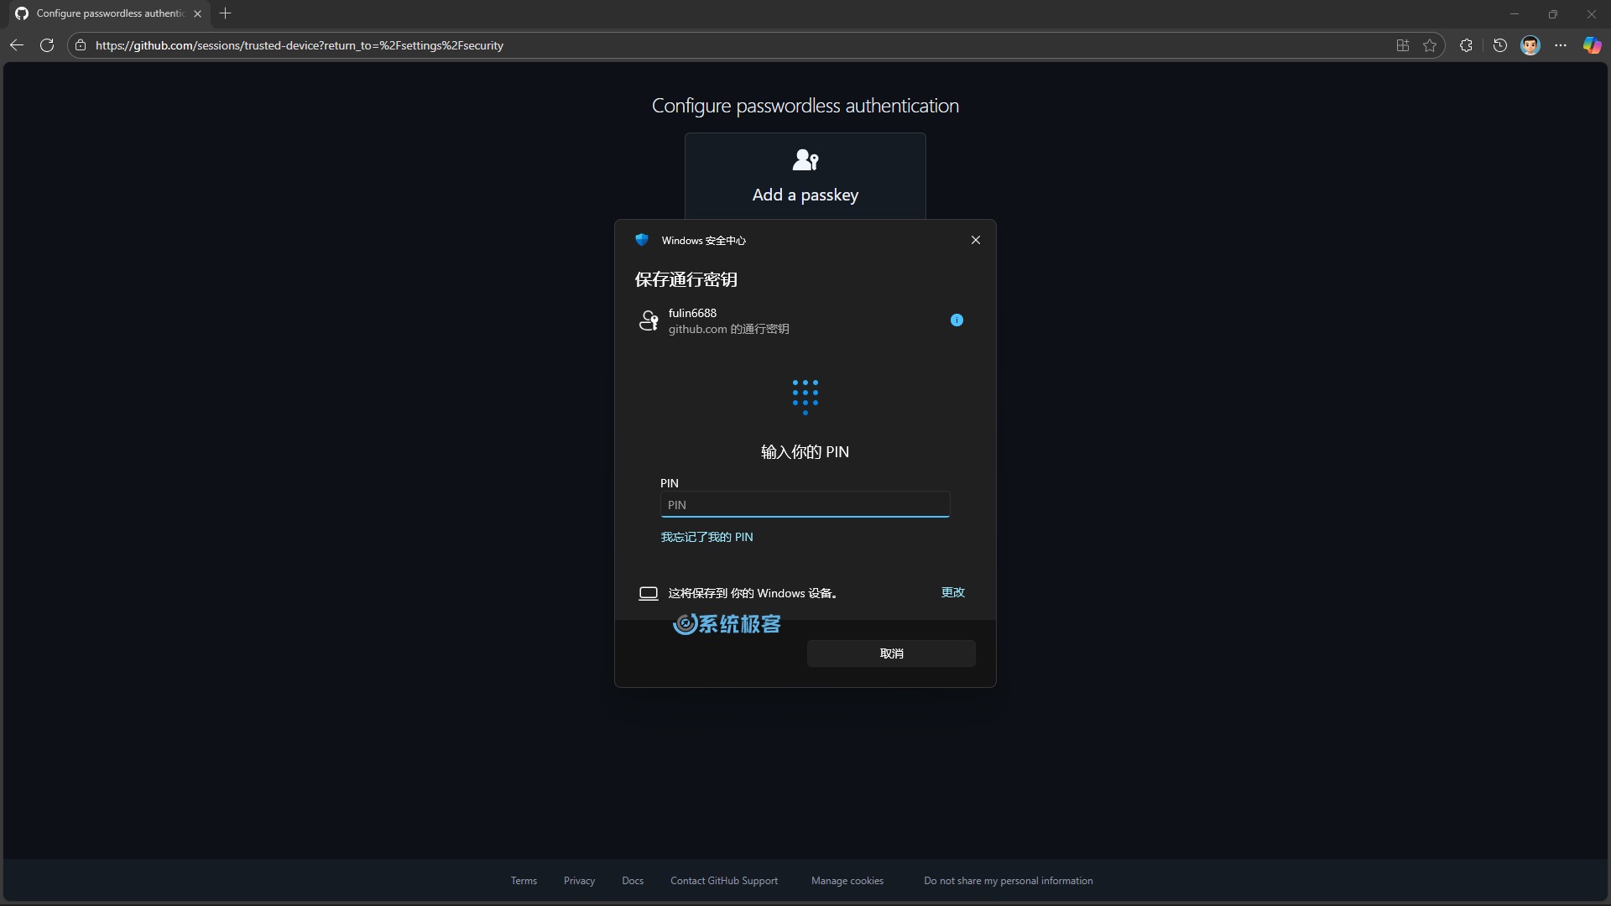Image resolution: width=1611 pixels, height=906 pixels.
Task: Select the Configure passwordless authentication tab
Action: [109, 13]
